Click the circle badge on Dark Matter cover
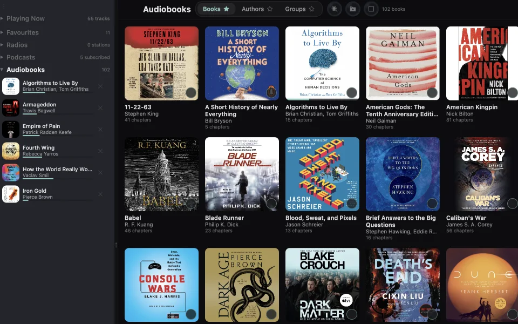Image resolution: width=518 pixels, height=324 pixels. pyautogui.click(x=352, y=314)
